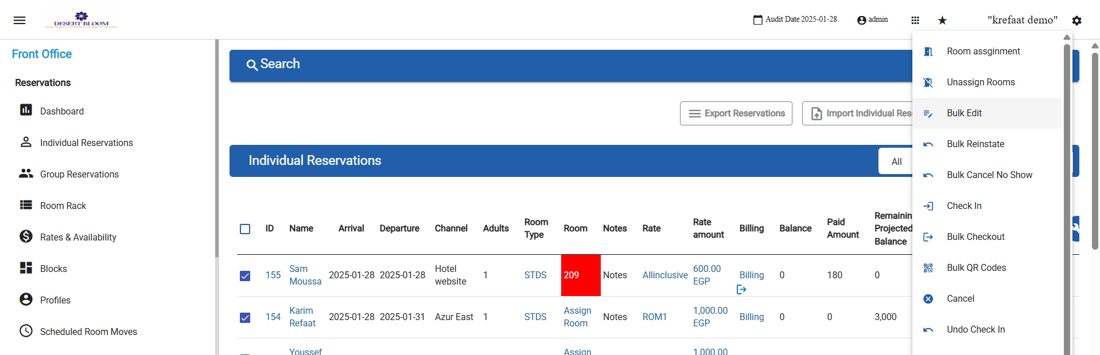Image resolution: width=1100 pixels, height=355 pixels.
Task: Open reservation ID 155 link
Action: (x=273, y=275)
